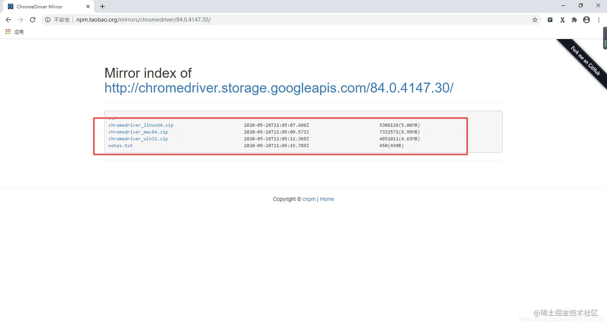Open Chrome's three-dot menu

coord(599,20)
